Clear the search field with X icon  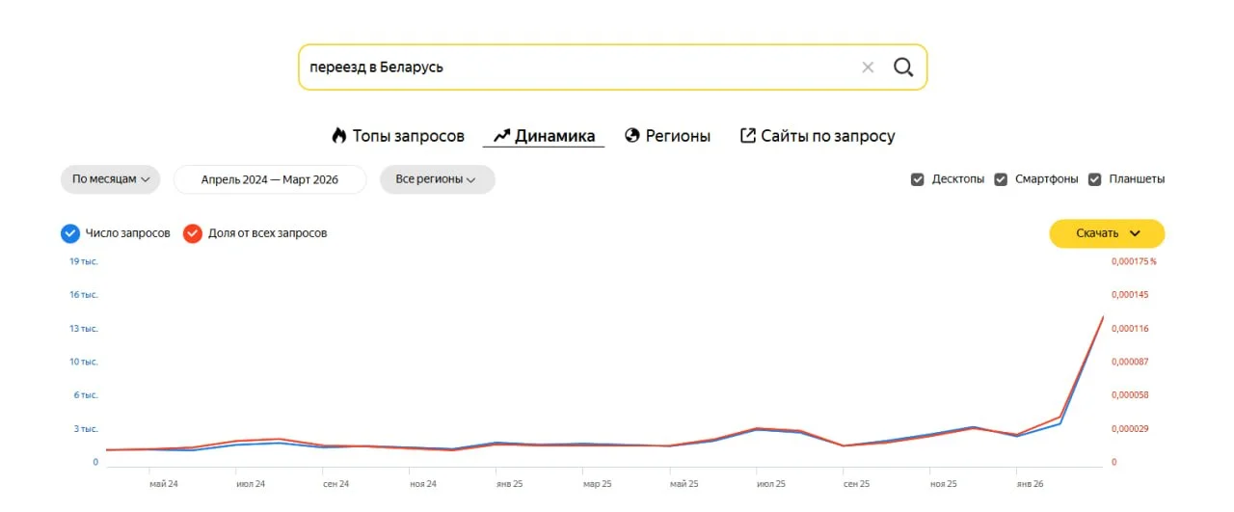[x=868, y=67]
